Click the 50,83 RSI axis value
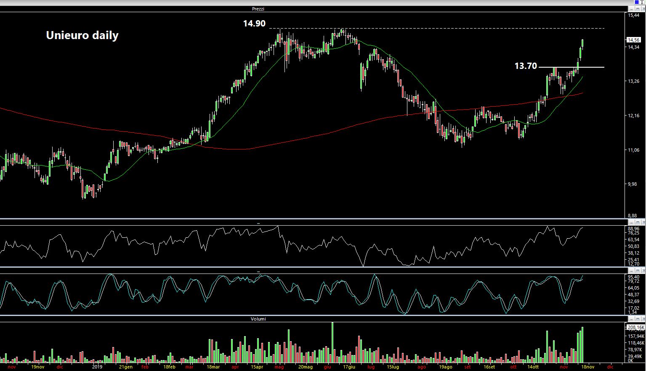 634,246
